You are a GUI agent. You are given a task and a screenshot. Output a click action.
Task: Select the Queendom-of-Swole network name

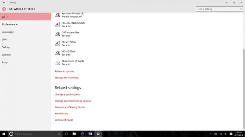[73, 61]
